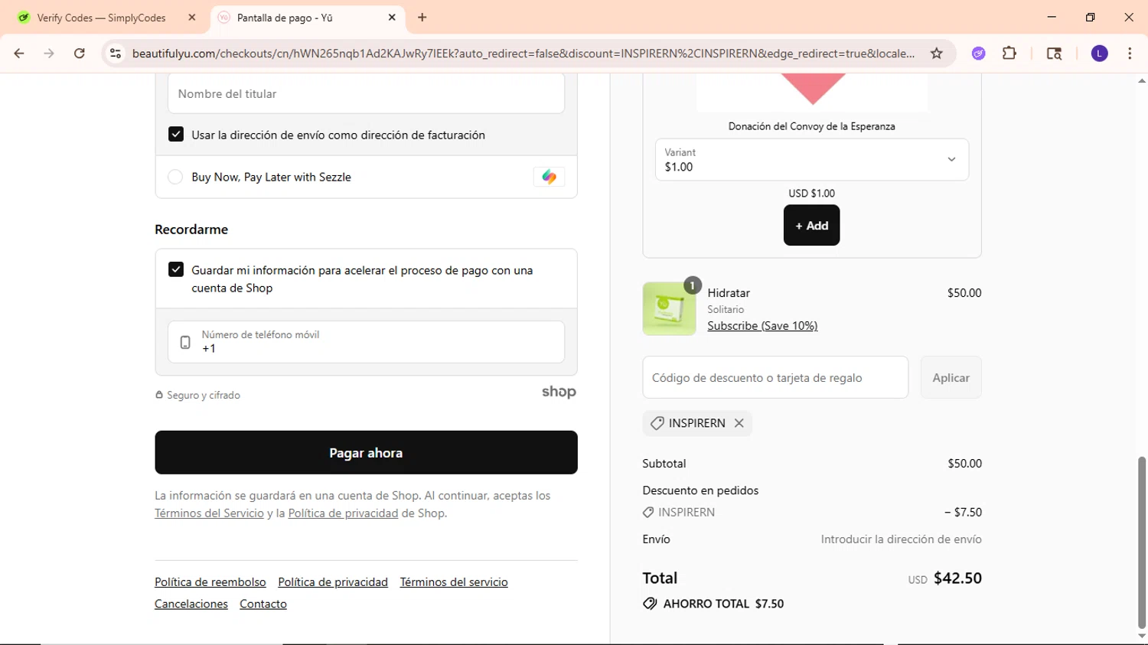This screenshot has width=1148, height=645.
Task: Open footer Política de privacidad link
Action: click(333, 582)
